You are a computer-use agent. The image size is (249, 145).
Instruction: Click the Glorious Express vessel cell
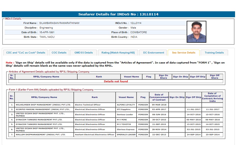point(126,130)
